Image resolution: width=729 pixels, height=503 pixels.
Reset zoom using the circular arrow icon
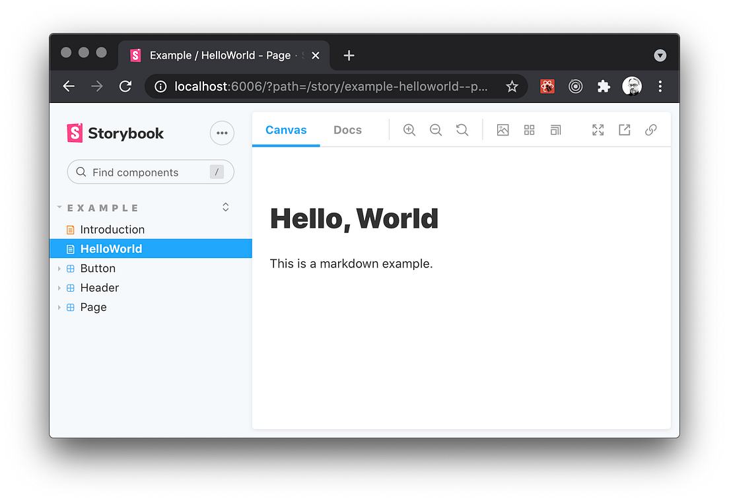click(x=462, y=129)
